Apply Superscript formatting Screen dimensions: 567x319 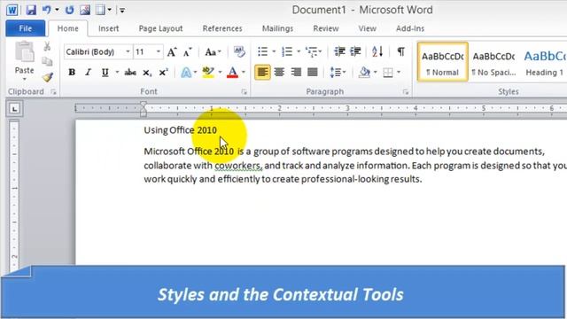click(x=163, y=73)
